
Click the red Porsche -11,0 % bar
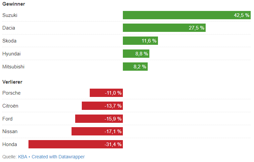[x=106, y=93]
